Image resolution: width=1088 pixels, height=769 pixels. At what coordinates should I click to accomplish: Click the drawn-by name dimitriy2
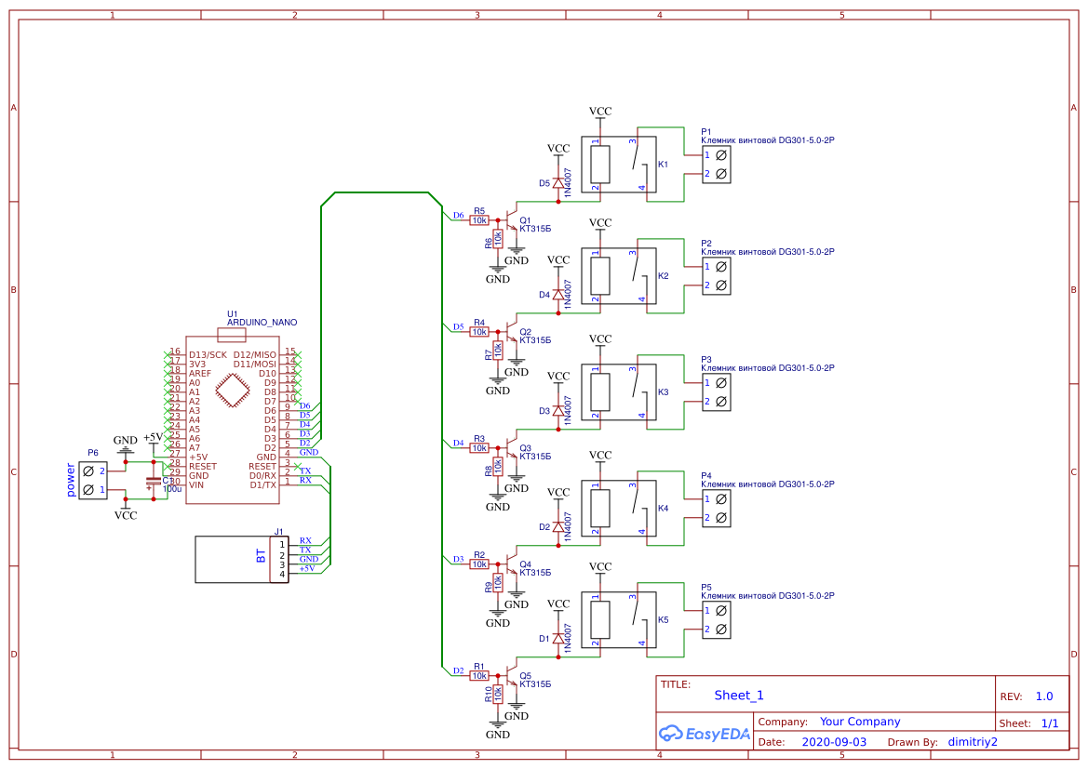972,741
